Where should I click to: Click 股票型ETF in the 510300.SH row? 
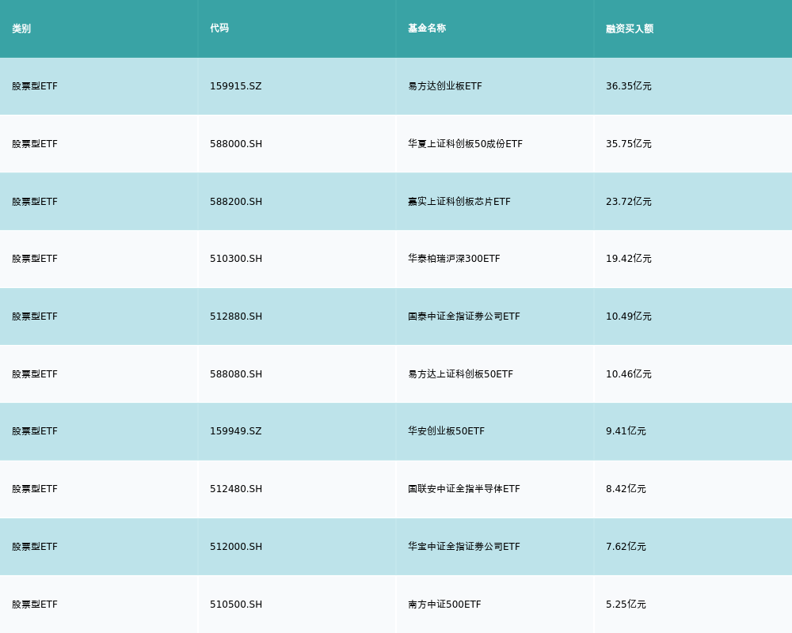click(x=35, y=259)
